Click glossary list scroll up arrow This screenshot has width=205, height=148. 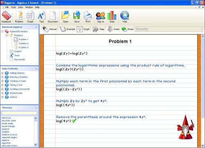click(x=36, y=118)
